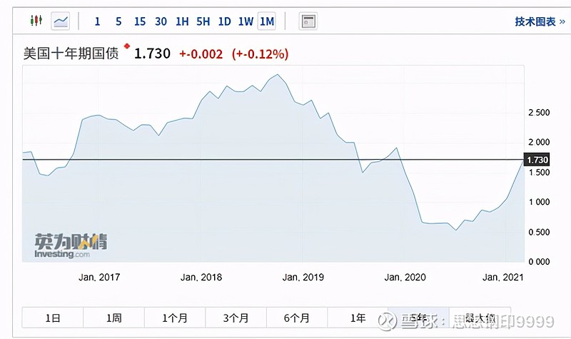Show the 3个月 time range
The height and width of the screenshot is (339, 571).
[236, 318]
